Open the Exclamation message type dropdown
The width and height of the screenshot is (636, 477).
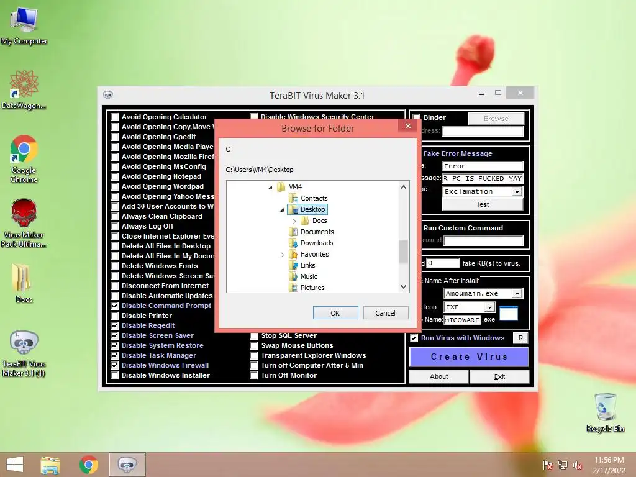(x=517, y=192)
